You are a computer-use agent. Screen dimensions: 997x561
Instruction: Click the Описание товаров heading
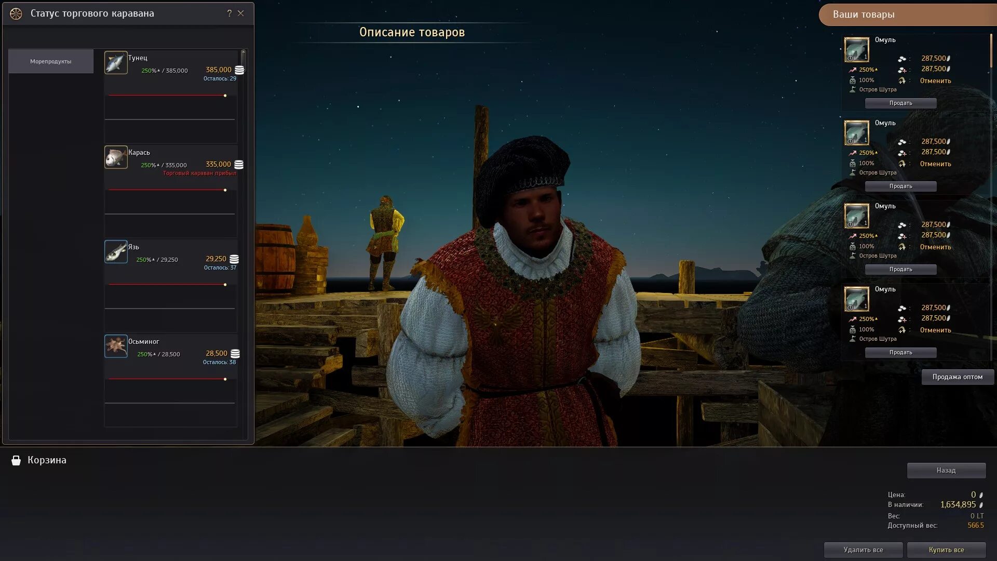pos(412,32)
